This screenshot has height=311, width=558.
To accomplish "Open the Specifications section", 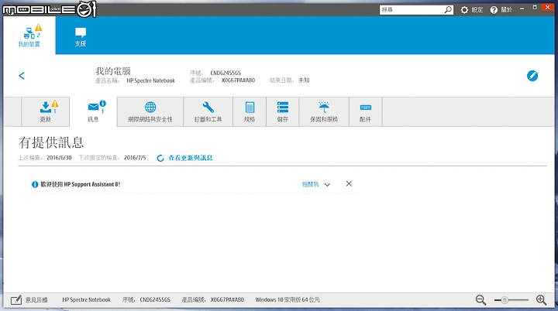I will pos(250,111).
